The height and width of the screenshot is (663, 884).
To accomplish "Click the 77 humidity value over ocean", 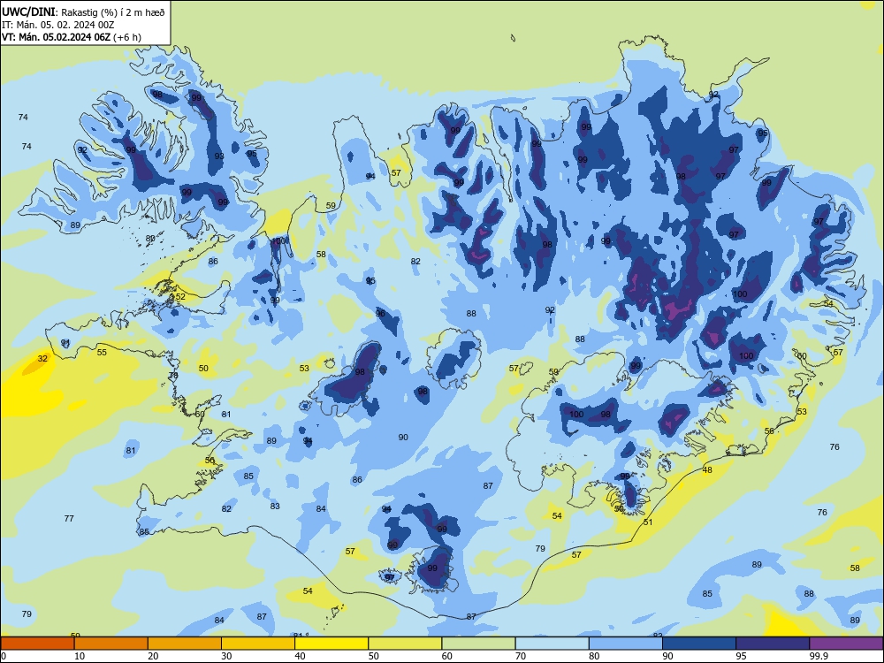I will (x=69, y=518).
